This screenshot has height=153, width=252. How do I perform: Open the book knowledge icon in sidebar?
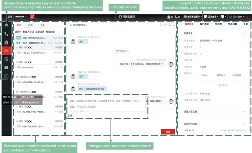pos(6,67)
